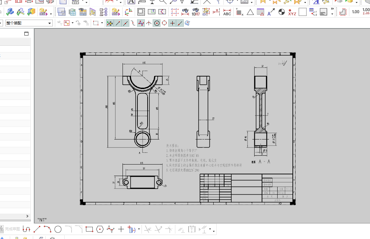The image size is (370, 239).
Task: Toggle Existing Point plus snap
Action: pos(173,23)
